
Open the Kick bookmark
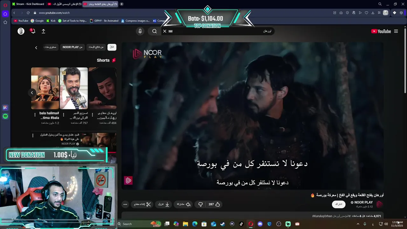51,21
